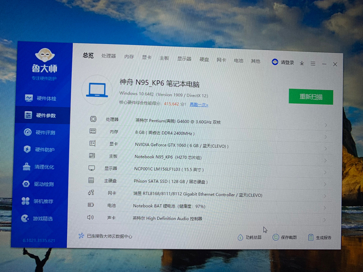Switch to the 硬盘 tab
The height and width of the screenshot is (272, 363).
204,59
